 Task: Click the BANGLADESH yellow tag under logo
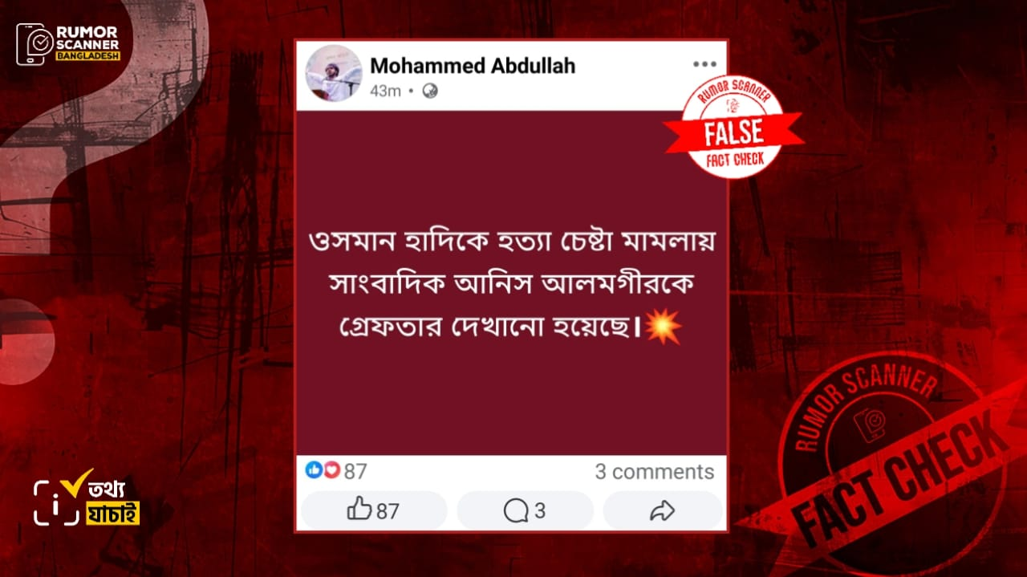pos(88,57)
